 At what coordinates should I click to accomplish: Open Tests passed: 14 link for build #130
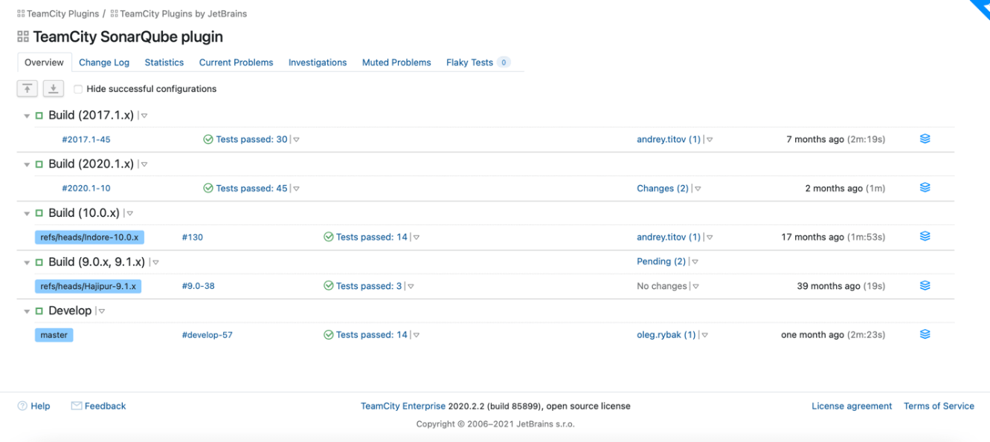click(x=372, y=238)
